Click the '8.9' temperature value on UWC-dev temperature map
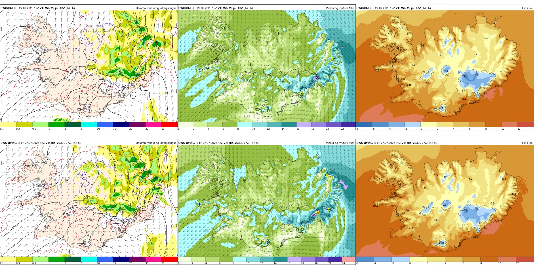The height and width of the screenshot is (269, 539). 514,194
